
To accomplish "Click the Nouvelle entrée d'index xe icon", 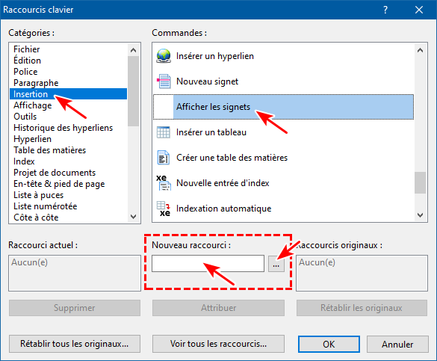I will pos(164,183).
